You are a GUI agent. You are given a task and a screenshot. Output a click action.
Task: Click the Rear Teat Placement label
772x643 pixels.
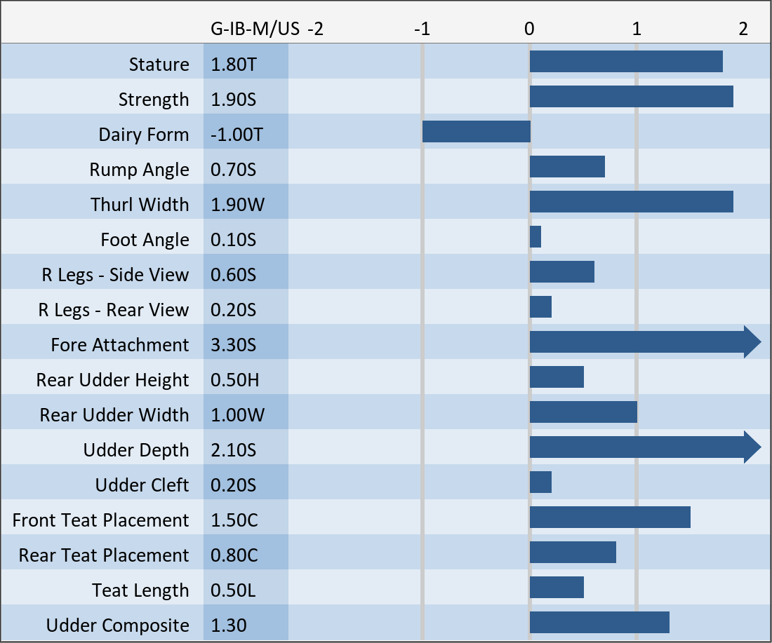pos(104,555)
